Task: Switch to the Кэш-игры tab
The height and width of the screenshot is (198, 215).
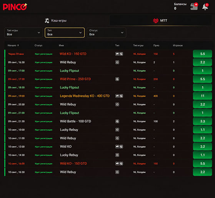Action: click(56, 20)
